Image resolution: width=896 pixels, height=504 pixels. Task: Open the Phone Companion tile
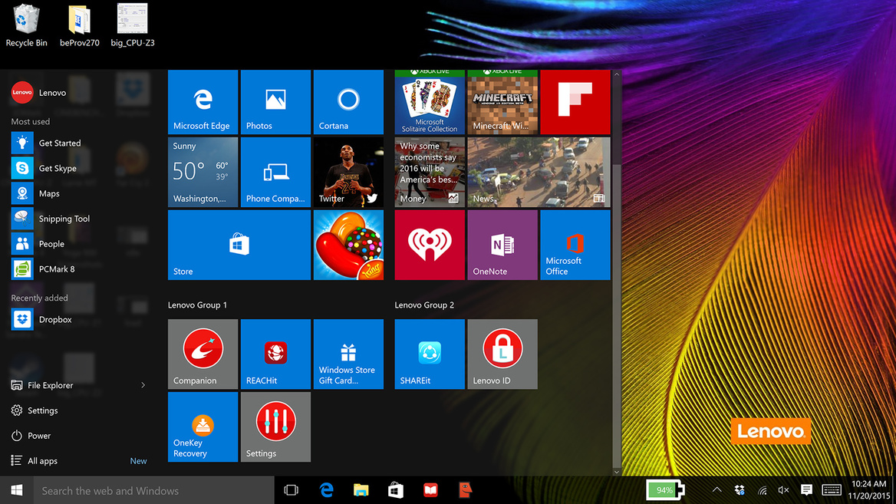coord(275,172)
